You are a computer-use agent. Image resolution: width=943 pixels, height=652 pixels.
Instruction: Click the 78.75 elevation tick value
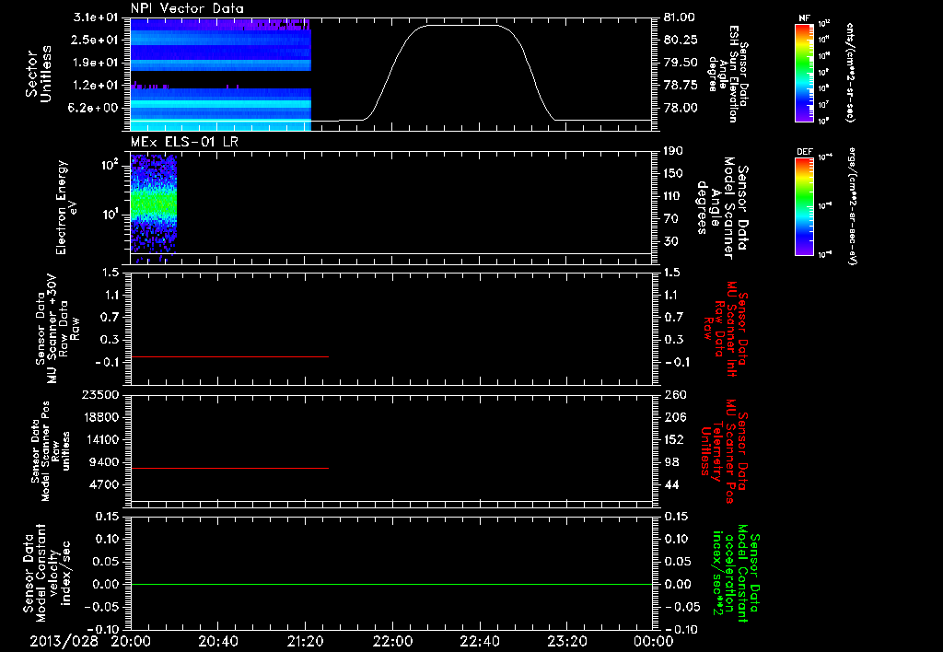(680, 86)
